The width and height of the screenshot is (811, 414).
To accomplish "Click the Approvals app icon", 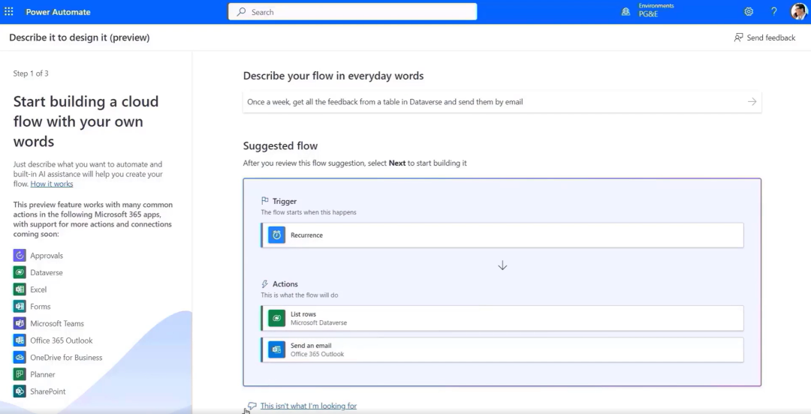I will pyautogui.click(x=20, y=256).
